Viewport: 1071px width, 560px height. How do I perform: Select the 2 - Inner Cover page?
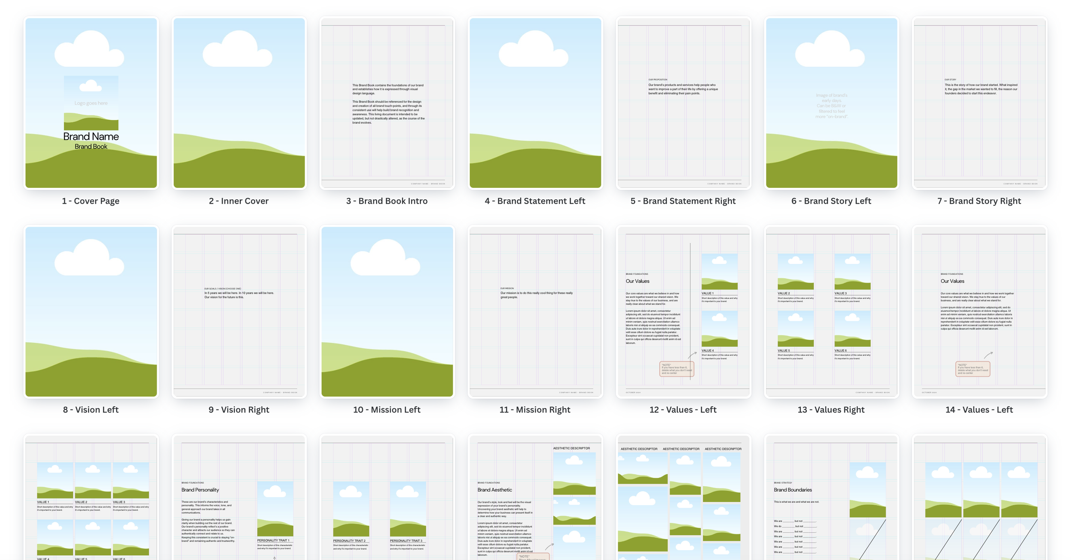click(239, 103)
